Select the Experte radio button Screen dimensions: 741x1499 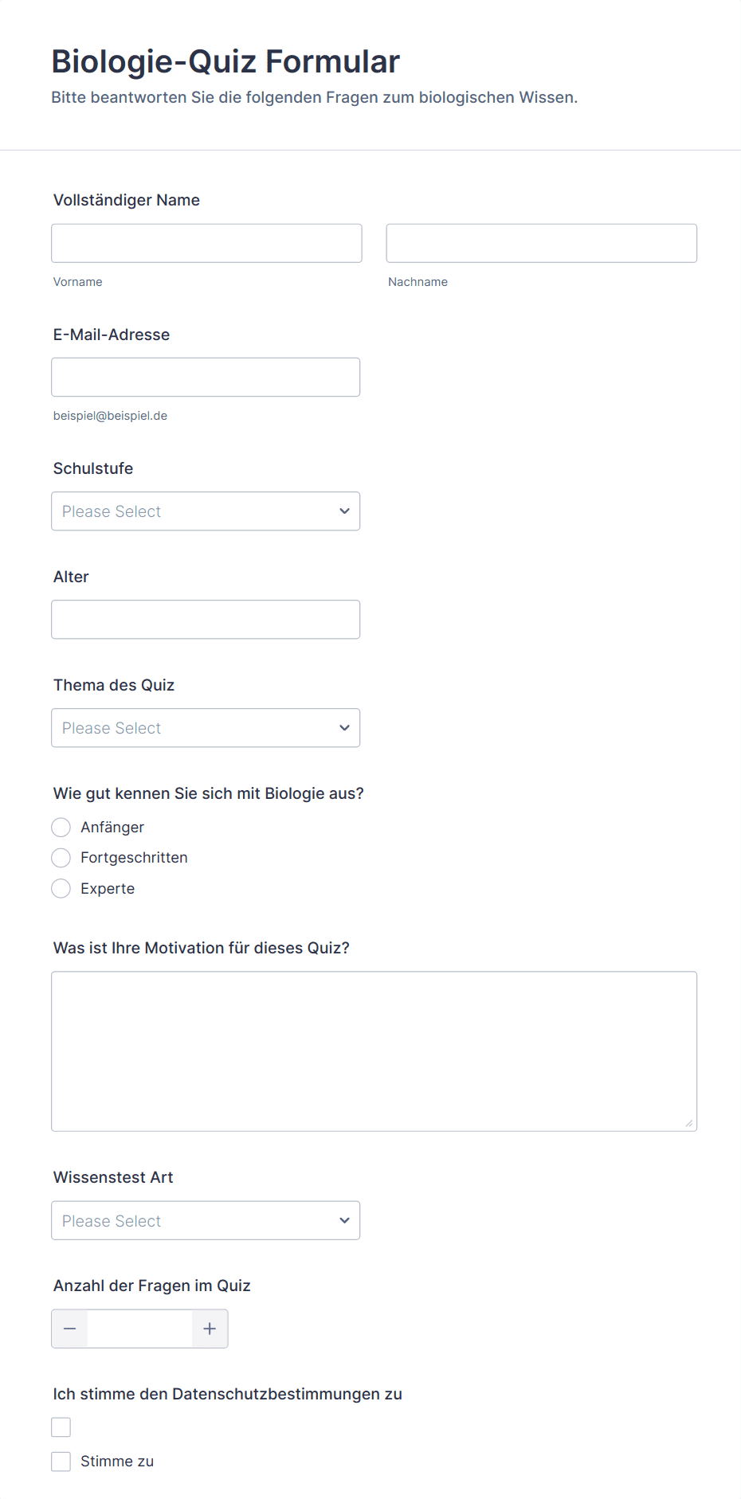tap(61, 888)
